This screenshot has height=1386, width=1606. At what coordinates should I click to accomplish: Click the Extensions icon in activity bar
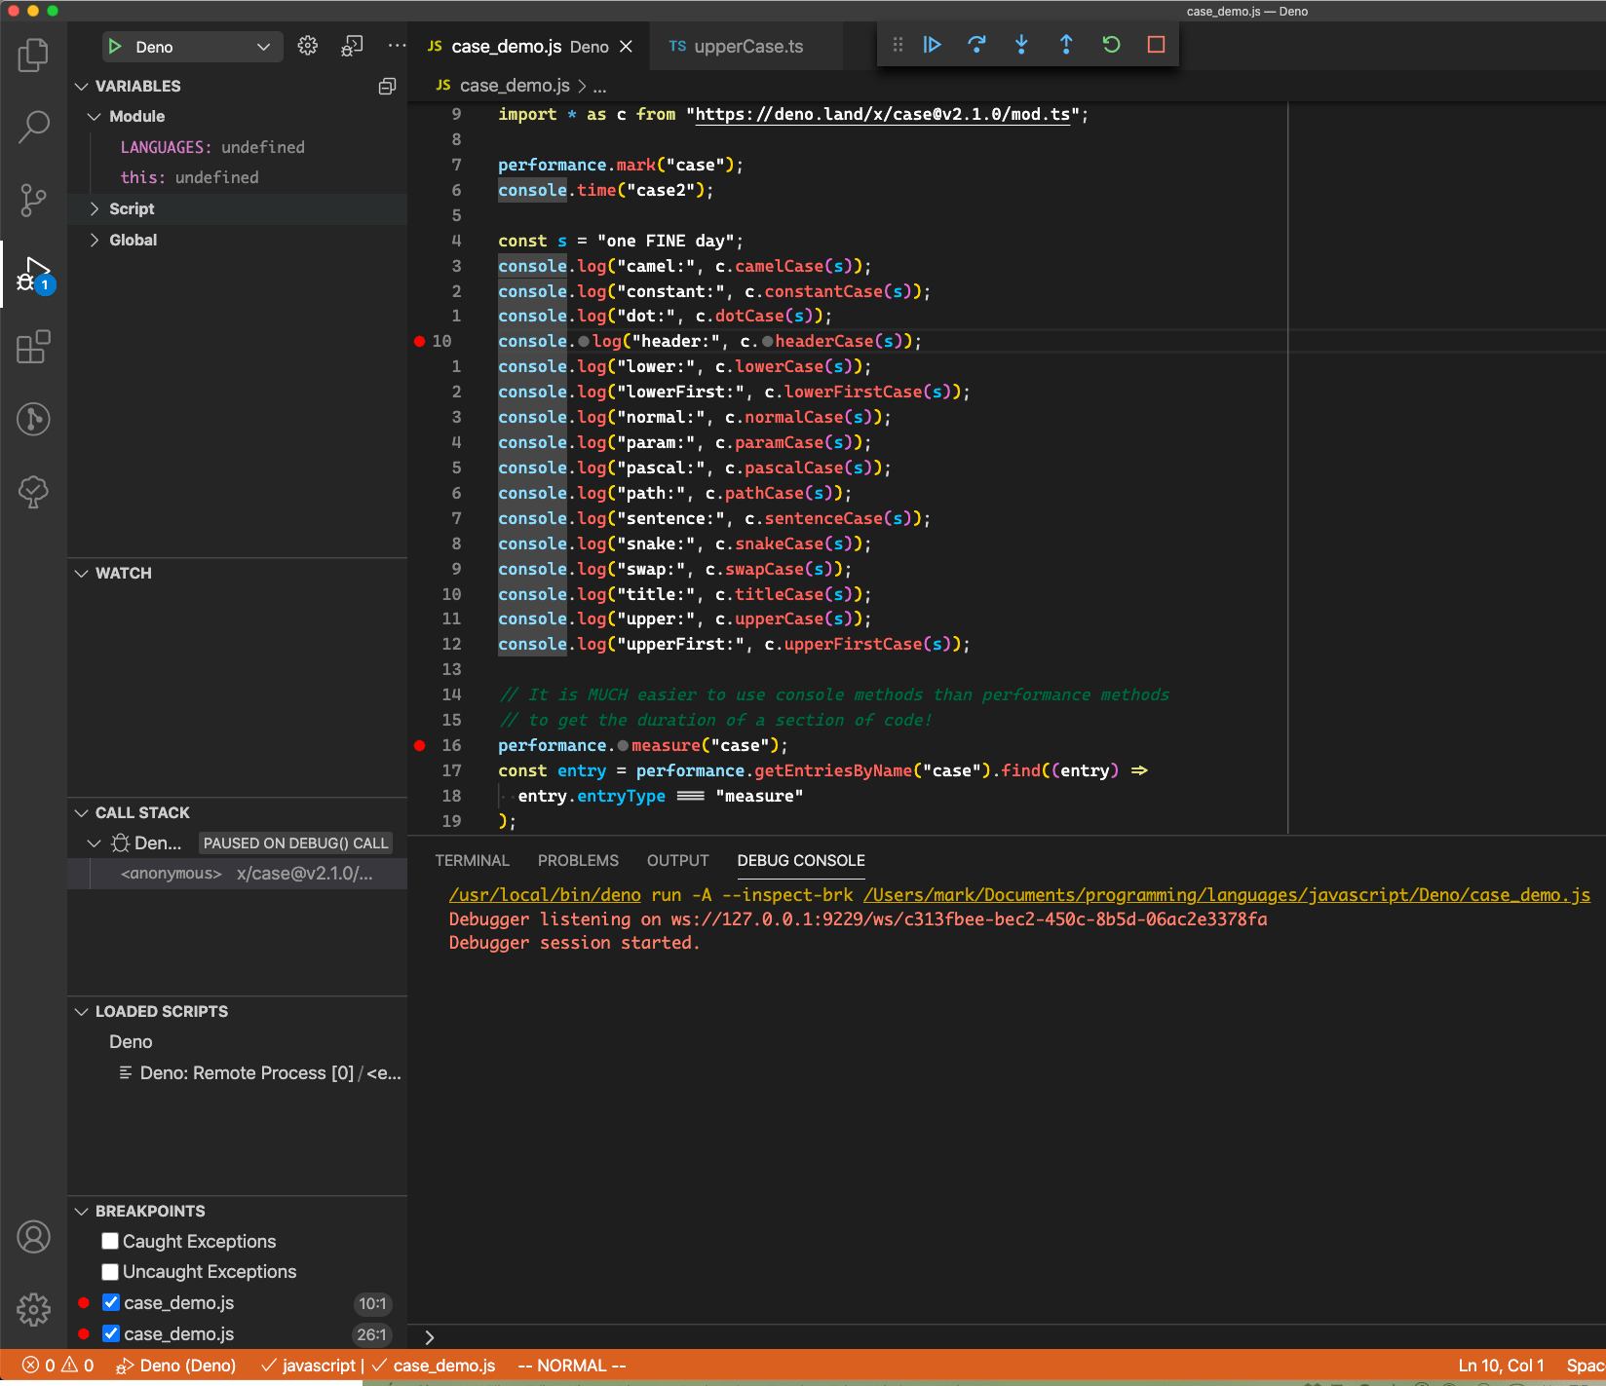33,347
